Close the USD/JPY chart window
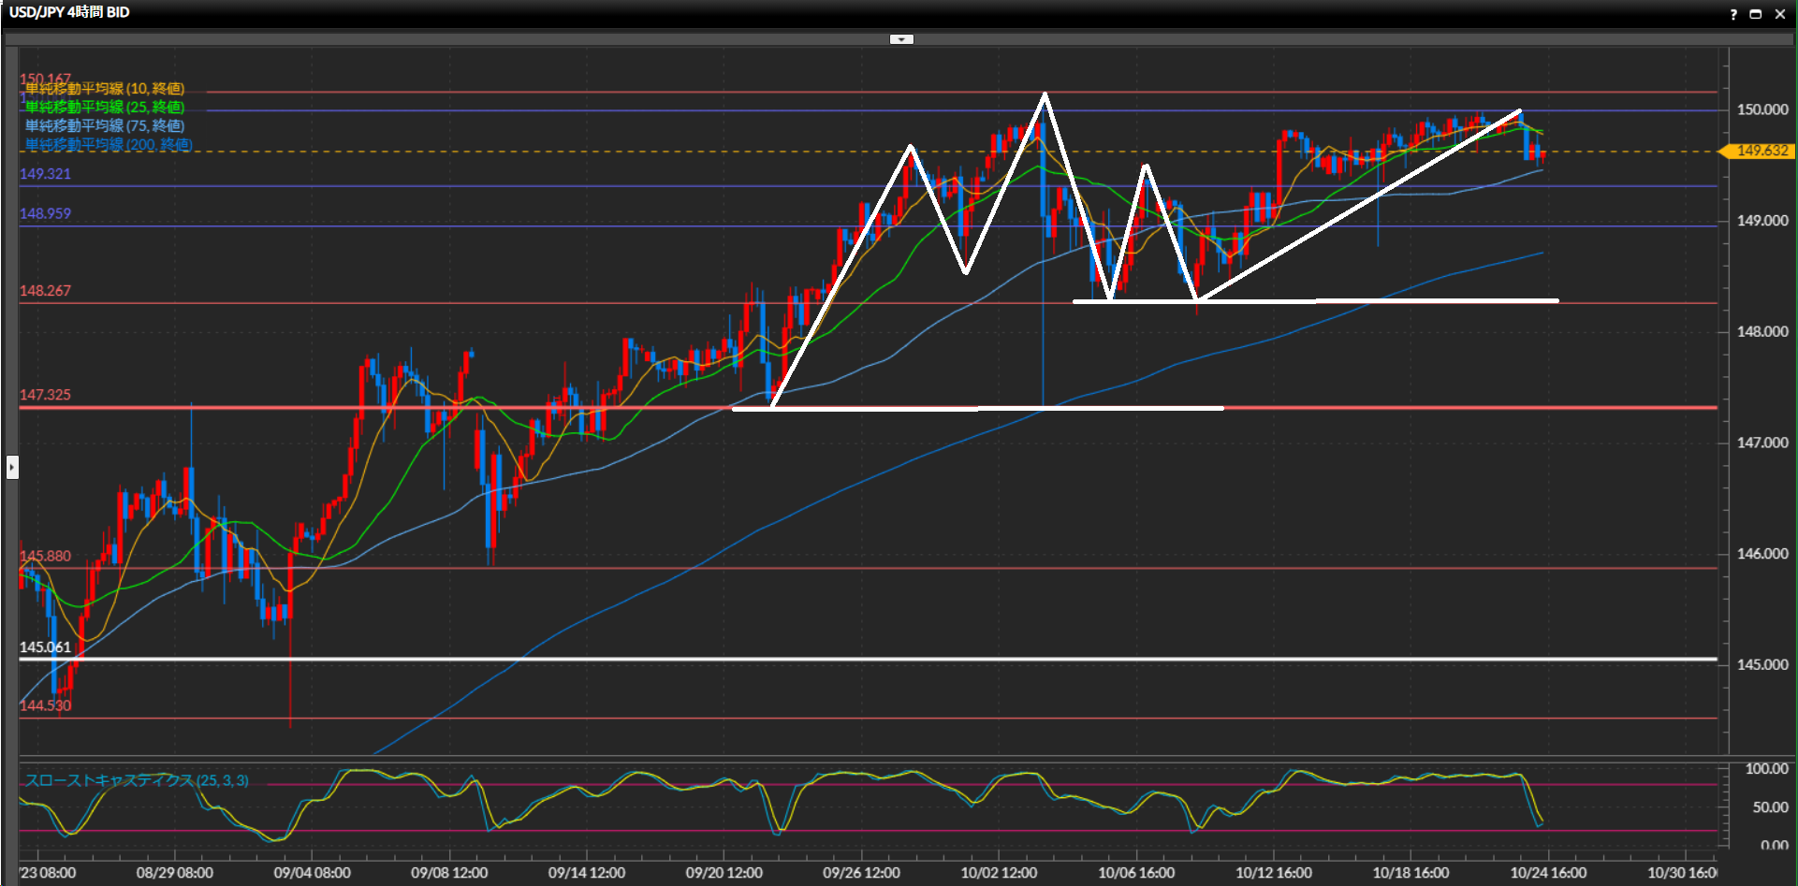The height and width of the screenshot is (886, 1798). (x=1780, y=14)
